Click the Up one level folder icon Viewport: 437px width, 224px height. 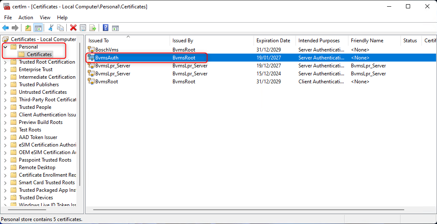[x=28, y=28]
